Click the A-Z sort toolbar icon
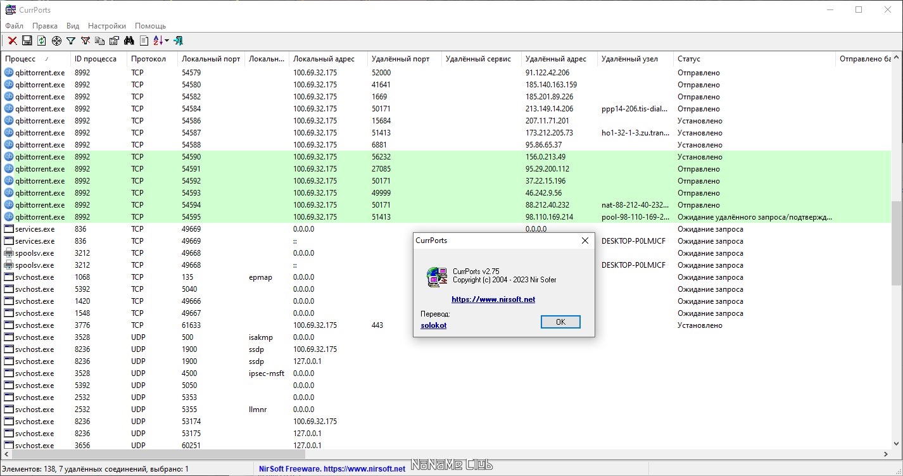Viewport: 903px width, 476px height. tap(158, 41)
